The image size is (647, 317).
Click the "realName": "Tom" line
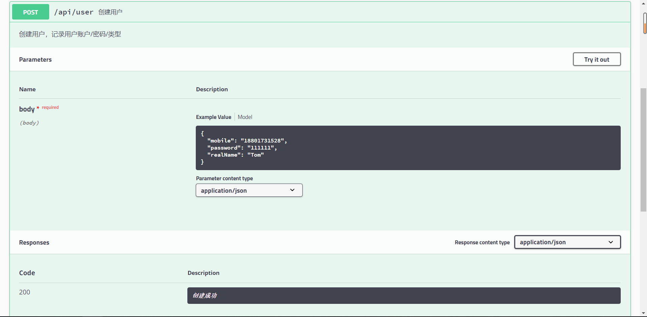236,155
